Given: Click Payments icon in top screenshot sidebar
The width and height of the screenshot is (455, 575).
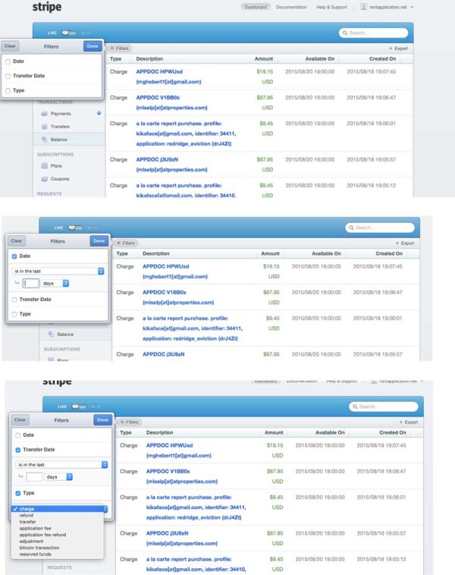Looking at the screenshot, I should click(45, 114).
